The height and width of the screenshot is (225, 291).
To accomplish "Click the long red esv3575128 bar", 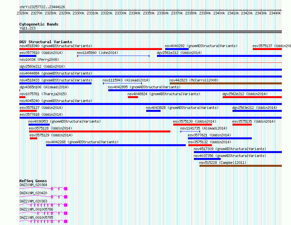I will (100, 131).
